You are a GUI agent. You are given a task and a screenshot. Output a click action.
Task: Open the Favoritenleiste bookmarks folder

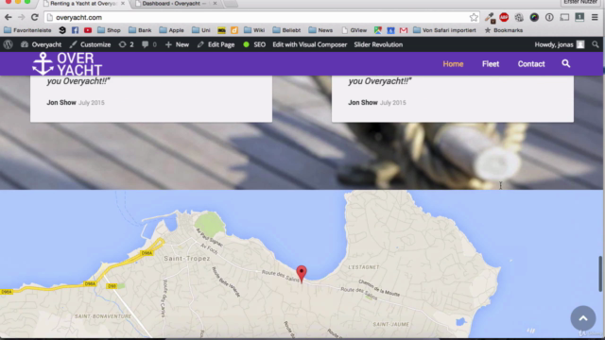[27, 30]
